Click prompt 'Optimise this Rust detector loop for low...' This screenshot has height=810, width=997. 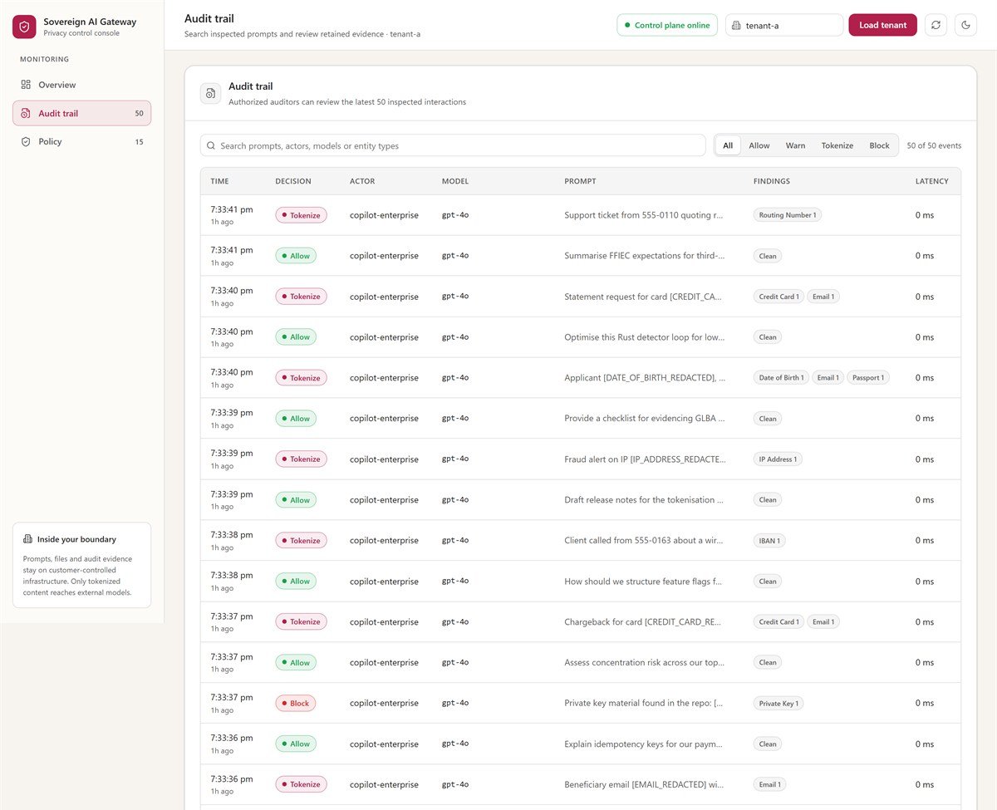pos(644,337)
